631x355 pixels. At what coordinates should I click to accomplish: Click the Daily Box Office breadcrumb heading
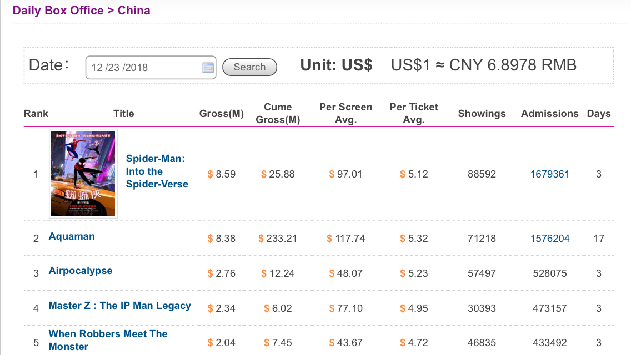point(58,11)
